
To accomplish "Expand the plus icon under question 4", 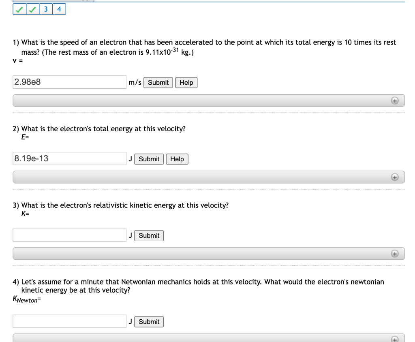I will (x=395, y=339).
